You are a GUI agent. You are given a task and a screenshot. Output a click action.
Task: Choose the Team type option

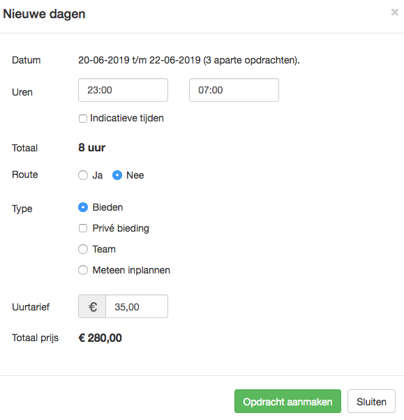(x=83, y=249)
